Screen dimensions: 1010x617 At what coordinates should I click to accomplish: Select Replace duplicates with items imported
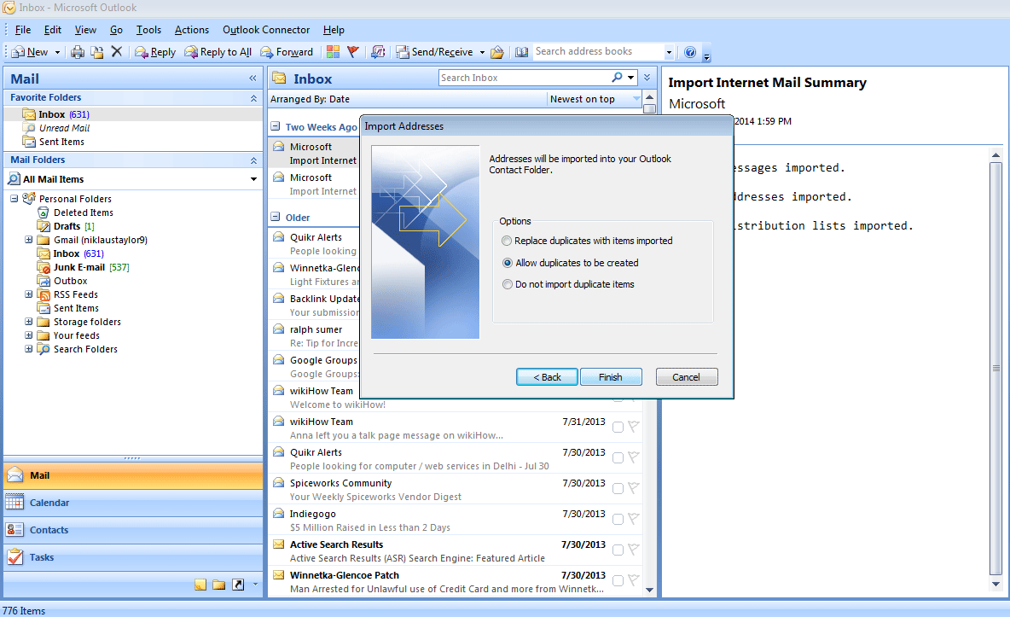point(507,241)
